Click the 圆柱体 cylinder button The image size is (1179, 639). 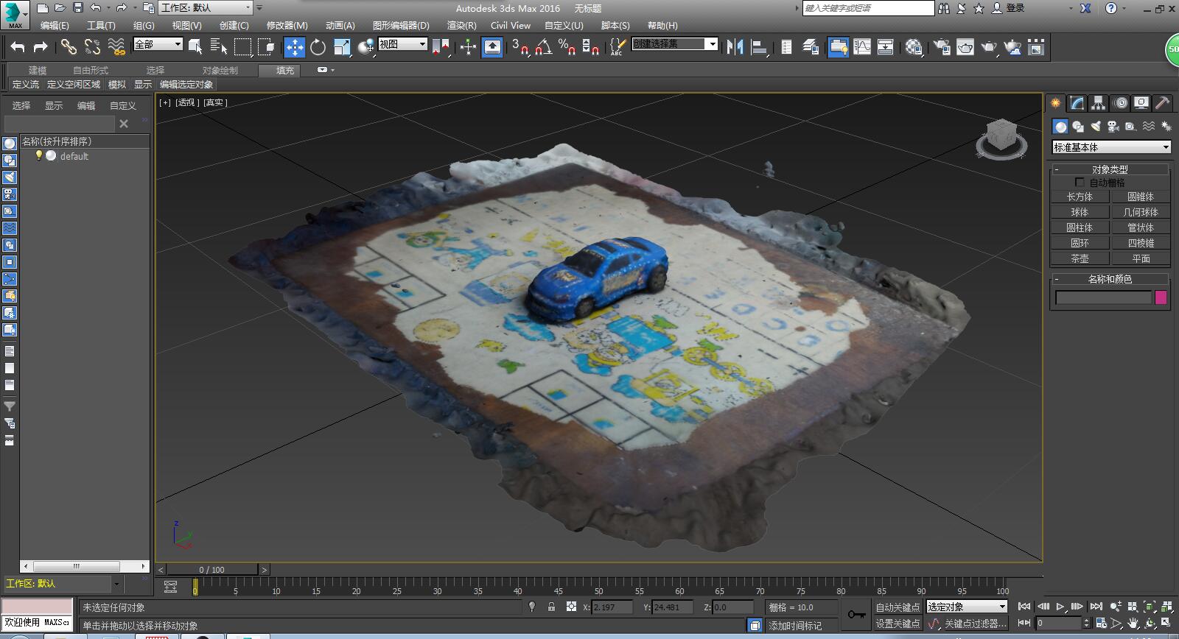pos(1080,227)
